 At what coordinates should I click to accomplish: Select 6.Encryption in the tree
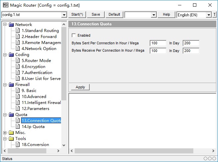click(34, 67)
